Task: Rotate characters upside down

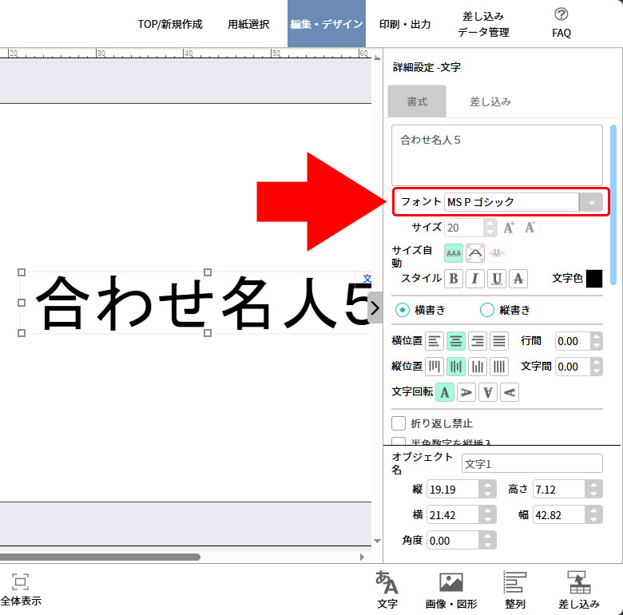Action: click(x=488, y=392)
